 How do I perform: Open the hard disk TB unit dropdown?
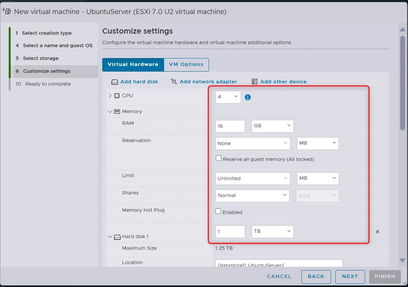(x=272, y=231)
